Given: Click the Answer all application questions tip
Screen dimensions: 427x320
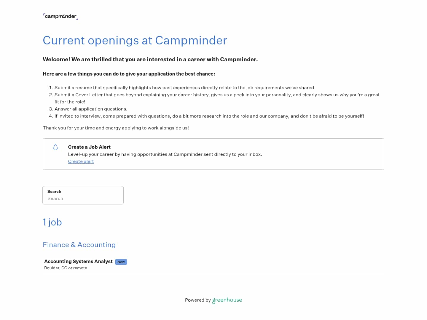Looking at the screenshot, I should pos(91,109).
